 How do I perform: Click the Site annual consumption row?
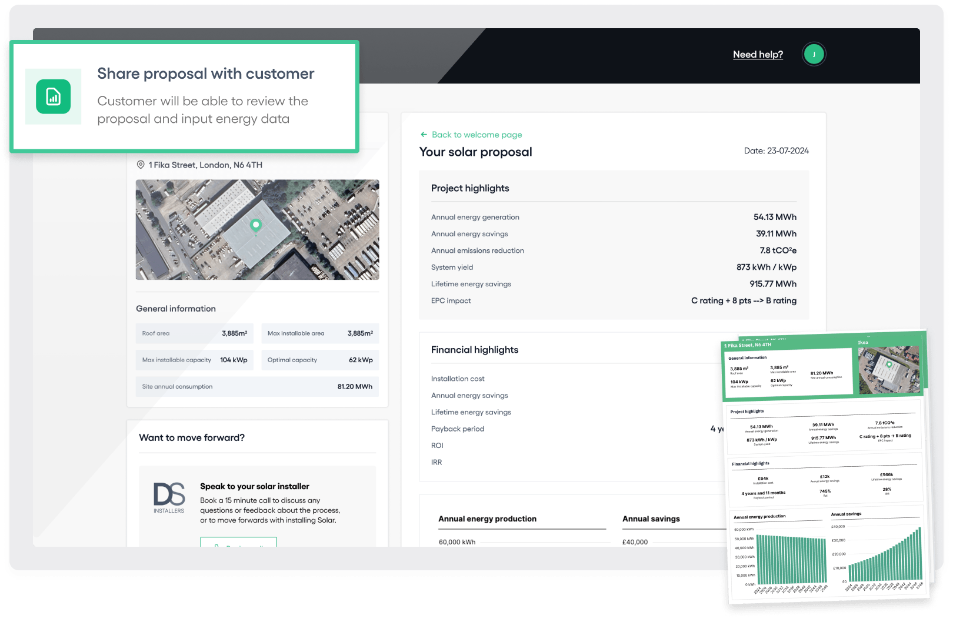click(257, 387)
